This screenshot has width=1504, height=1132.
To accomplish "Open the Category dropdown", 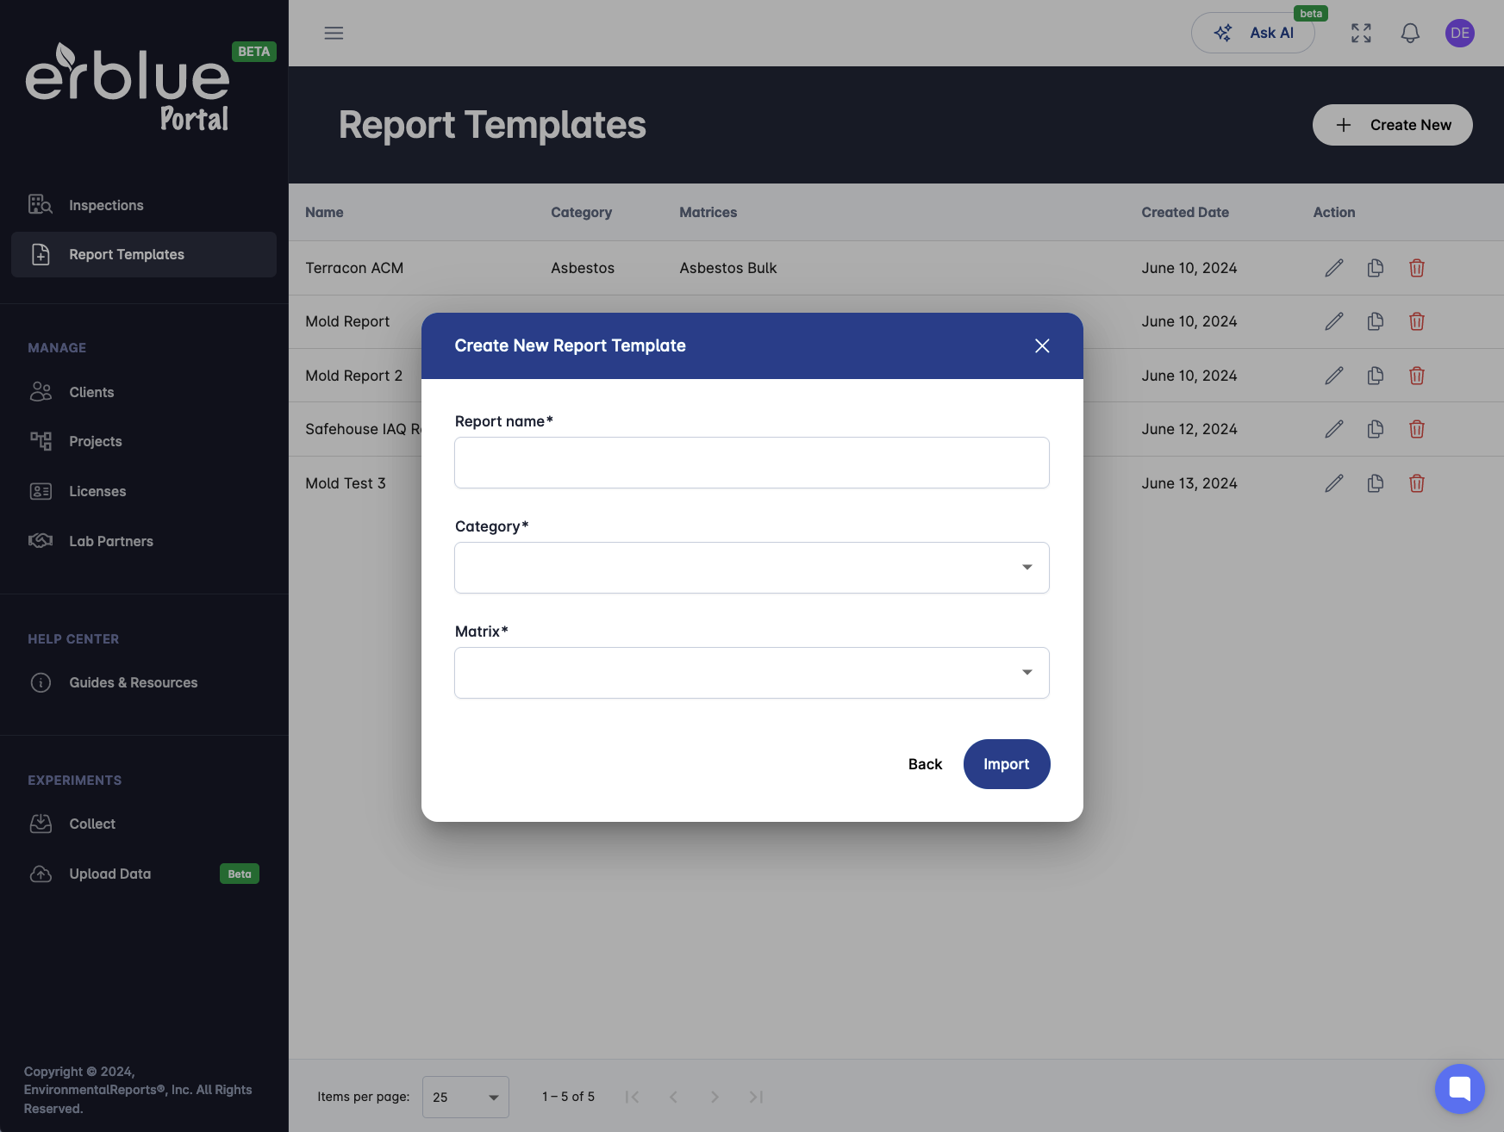I will [x=752, y=568].
